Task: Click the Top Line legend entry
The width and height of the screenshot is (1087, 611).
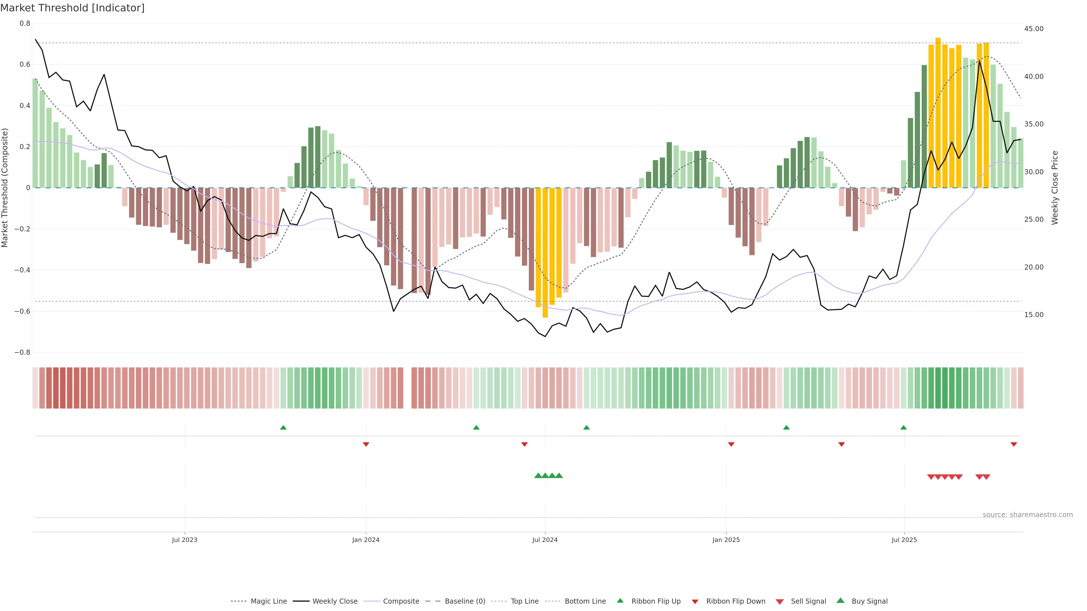Action: click(x=525, y=601)
